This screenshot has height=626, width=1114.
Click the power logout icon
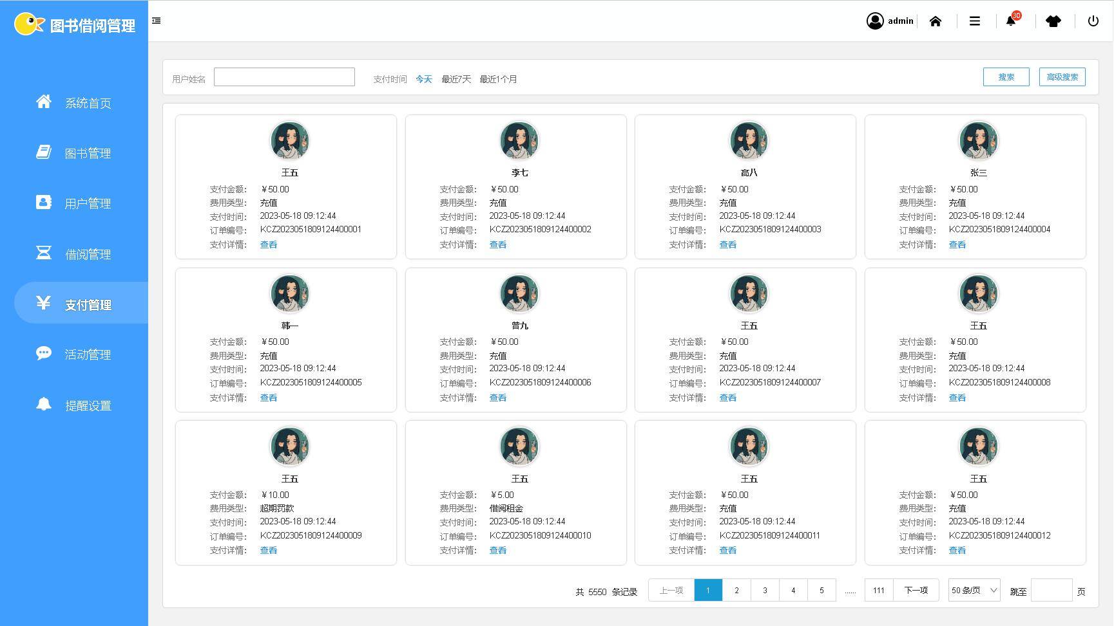(x=1093, y=21)
